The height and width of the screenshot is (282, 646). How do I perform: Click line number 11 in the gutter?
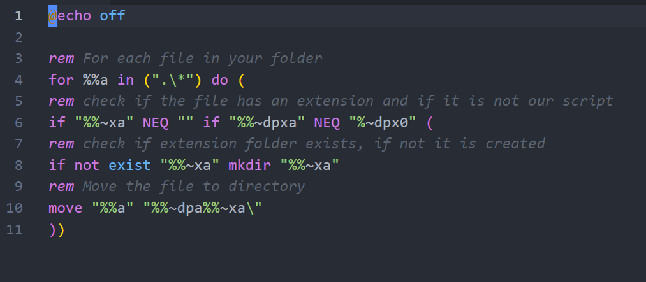tap(15, 229)
